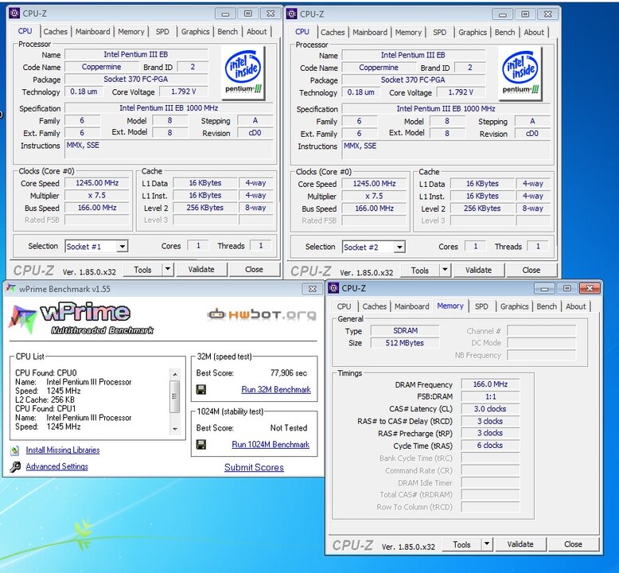Viewport: 619px width, 573px height.
Task: Click the CAS# Latency 3.0 clocks value
Action: [490, 409]
